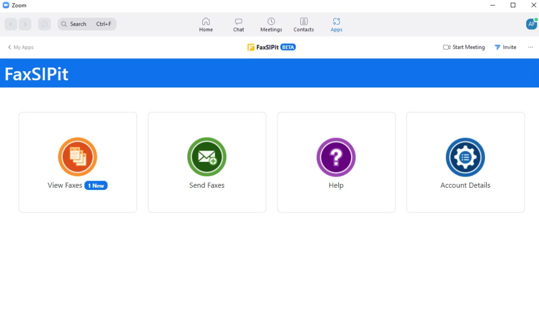This screenshot has height=321, width=539.
Task: Open the purple Help question mark icon
Action: coord(336,157)
